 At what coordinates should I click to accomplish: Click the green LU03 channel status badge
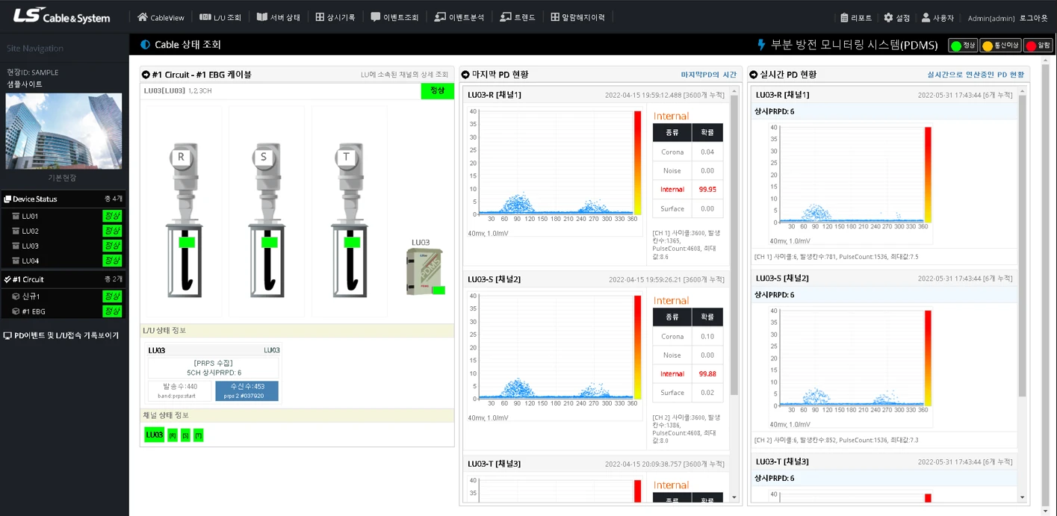(154, 435)
